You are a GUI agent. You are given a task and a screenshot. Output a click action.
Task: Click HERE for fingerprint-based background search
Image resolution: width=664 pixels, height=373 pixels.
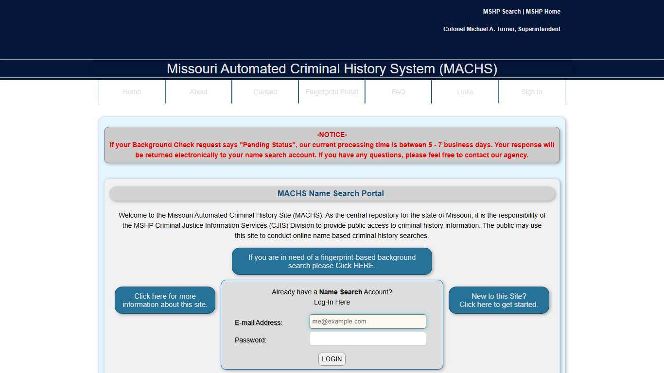332,261
